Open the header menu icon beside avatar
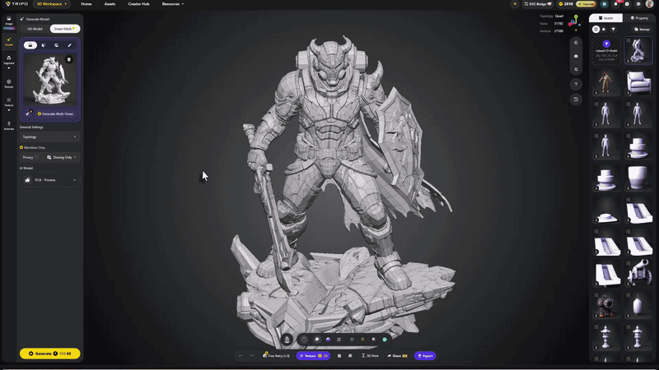Viewport: 659px width, 370px height. point(638,4)
